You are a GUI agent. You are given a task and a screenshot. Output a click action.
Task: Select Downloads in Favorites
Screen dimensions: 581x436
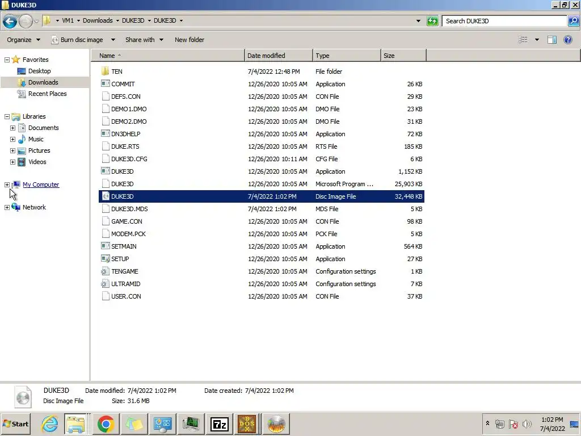coord(43,82)
